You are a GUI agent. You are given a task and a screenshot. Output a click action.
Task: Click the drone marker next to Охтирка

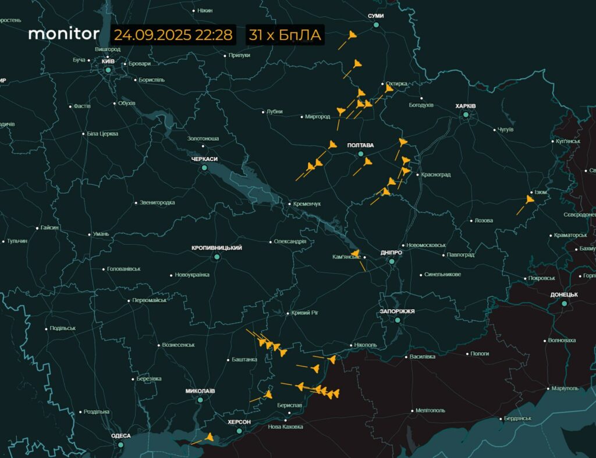(x=389, y=88)
